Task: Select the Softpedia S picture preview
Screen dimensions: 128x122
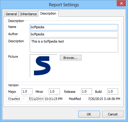Action: tap(43, 66)
